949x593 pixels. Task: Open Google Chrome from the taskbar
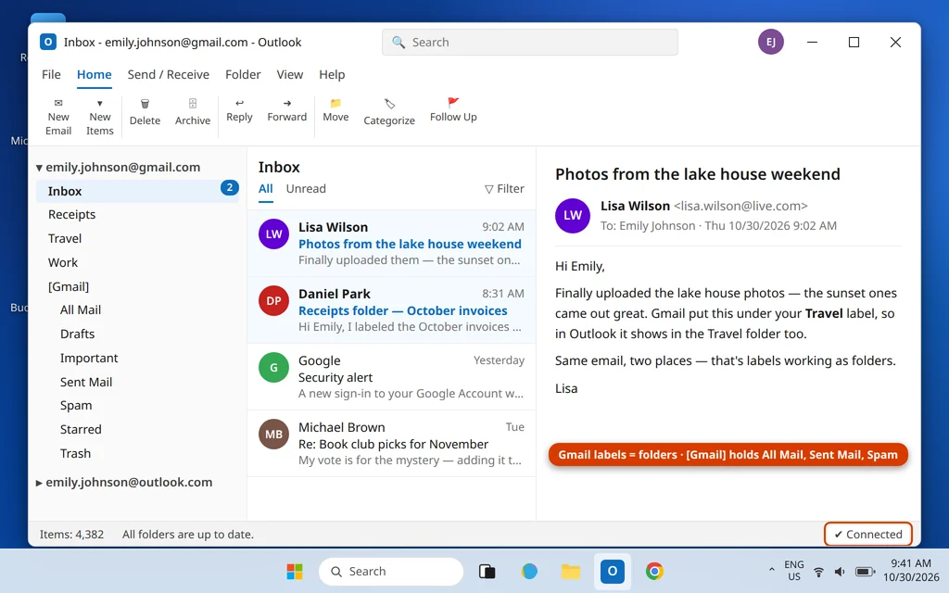click(654, 571)
